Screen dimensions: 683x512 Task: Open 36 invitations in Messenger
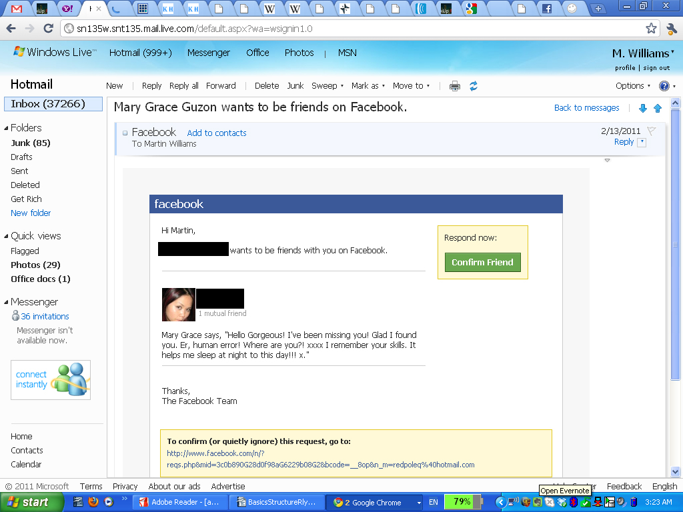tap(45, 316)
